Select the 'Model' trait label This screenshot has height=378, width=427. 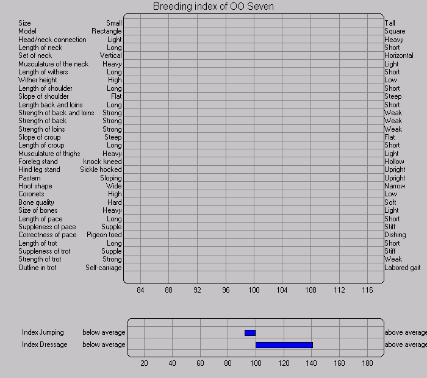tap(27, 31)
